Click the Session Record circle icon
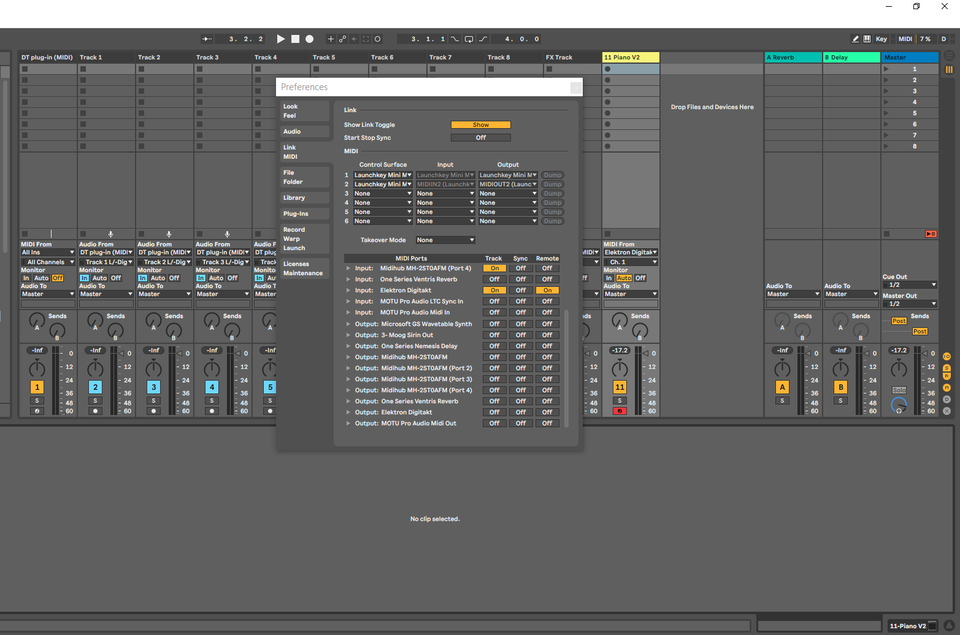Image resolution: width=960 pixels, height=635 pixels. pos(378,39)
